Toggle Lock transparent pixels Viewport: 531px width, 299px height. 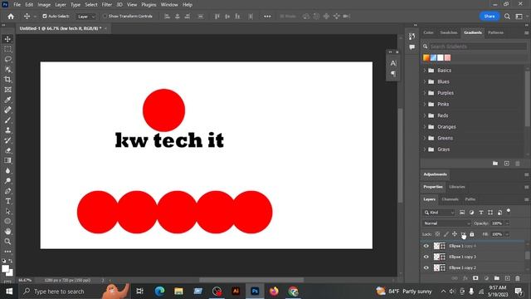coord(437,234)
